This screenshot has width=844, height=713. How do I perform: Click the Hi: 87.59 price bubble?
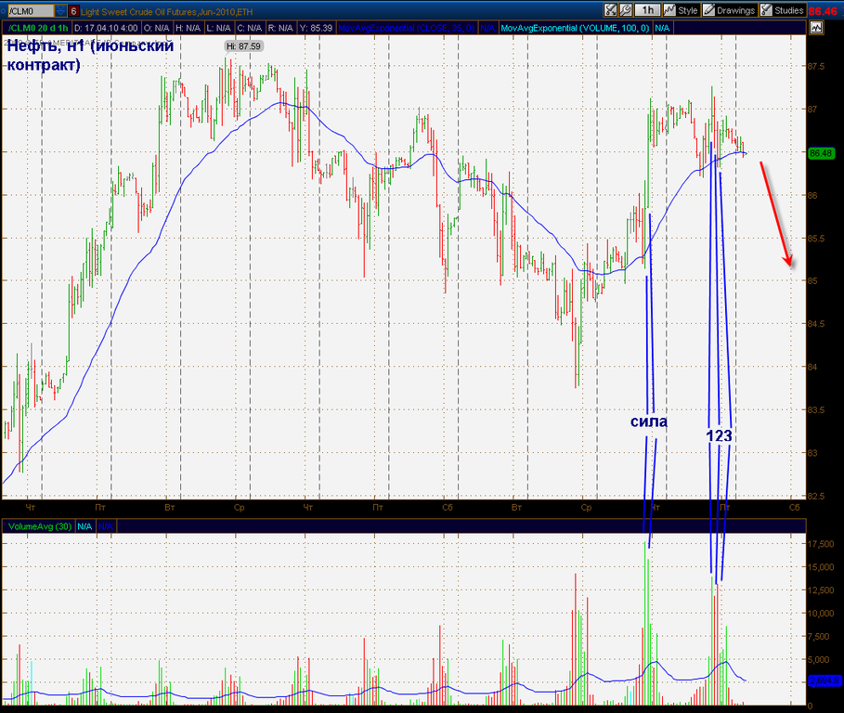(x=244, y=45)
